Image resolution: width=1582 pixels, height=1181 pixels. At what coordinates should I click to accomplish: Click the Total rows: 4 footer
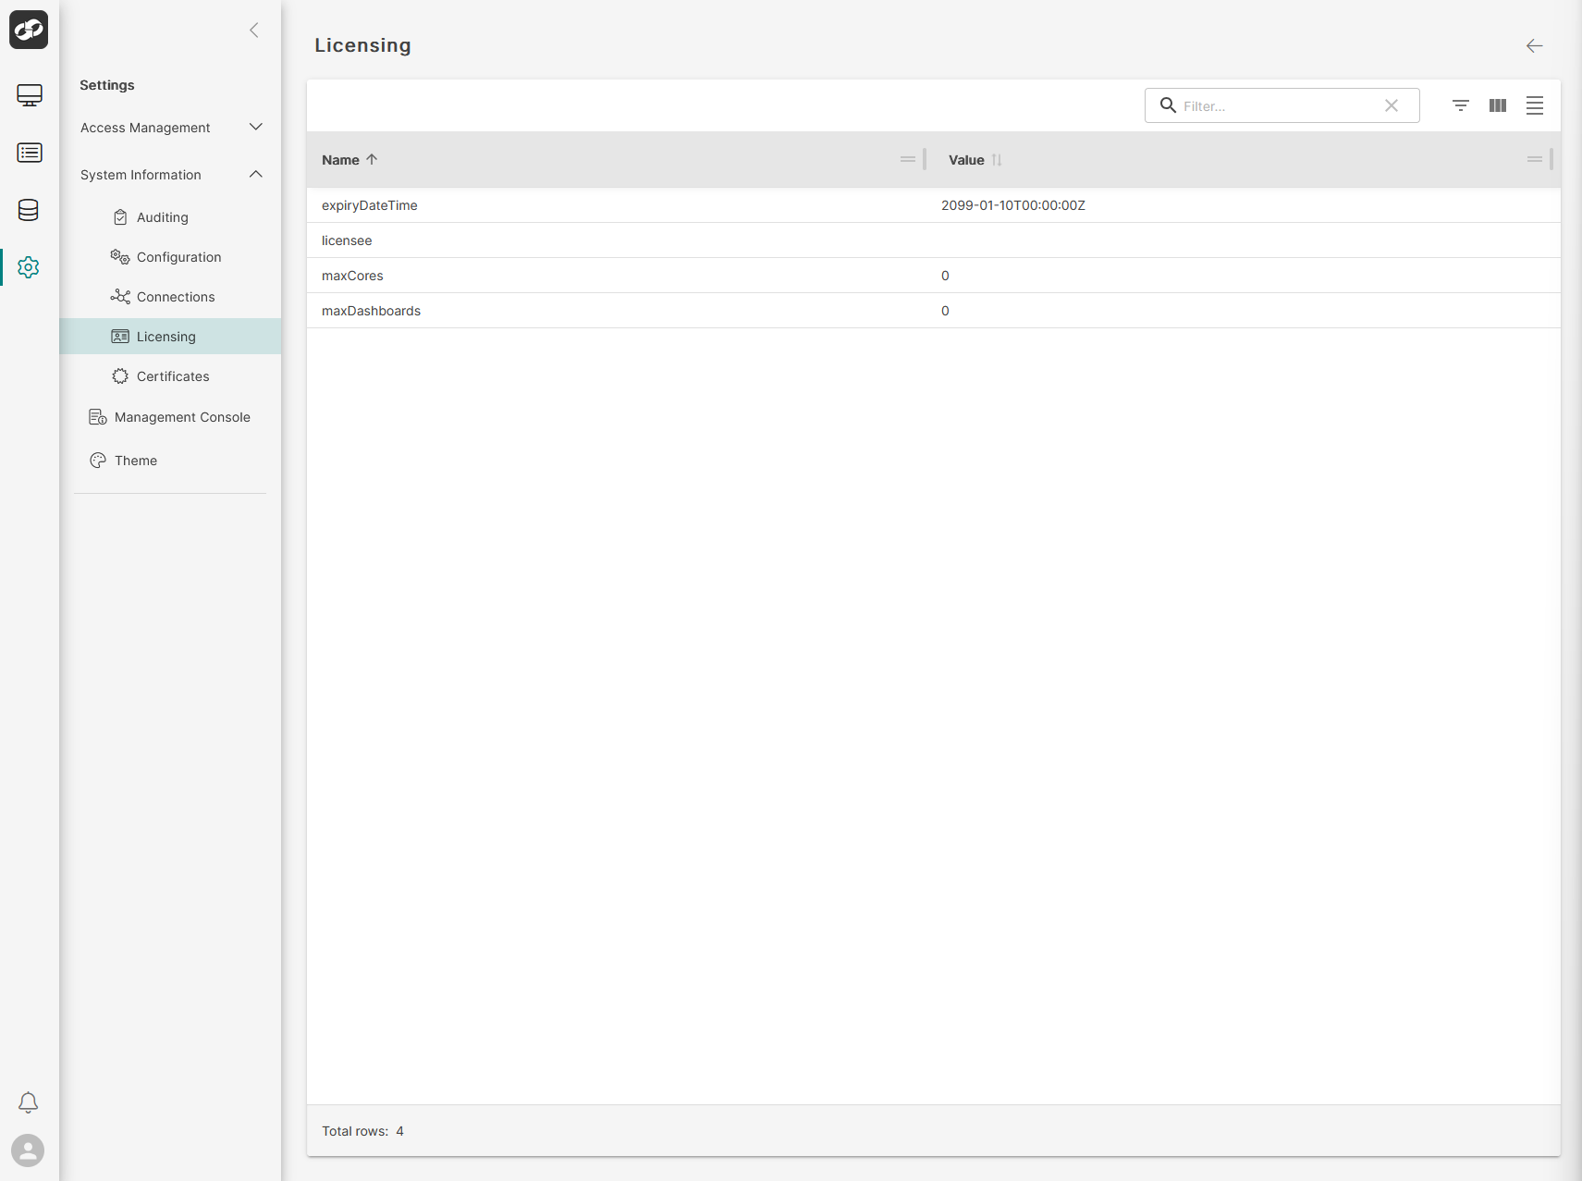362,1131
